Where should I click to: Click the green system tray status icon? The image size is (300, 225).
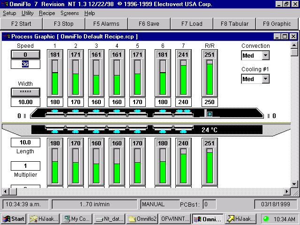pyautogui.click(x=266, y=219)
